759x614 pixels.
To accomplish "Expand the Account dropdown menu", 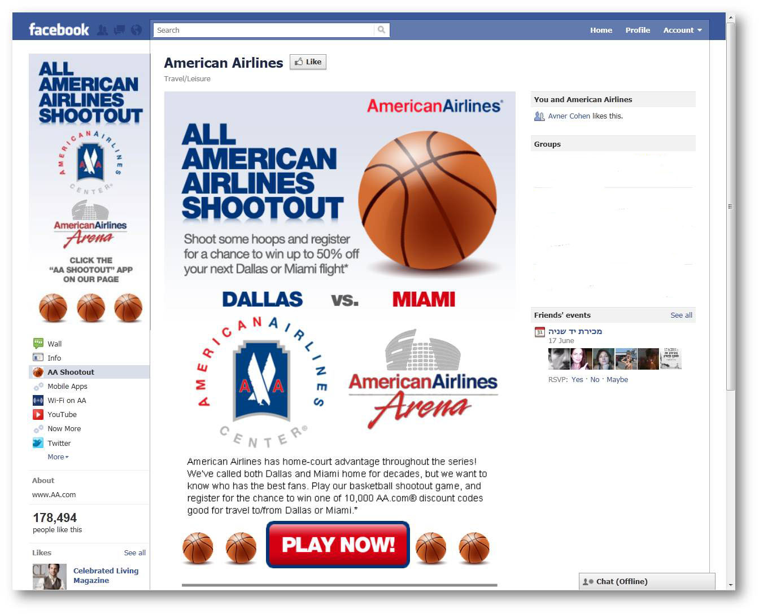I will (682, 30).
